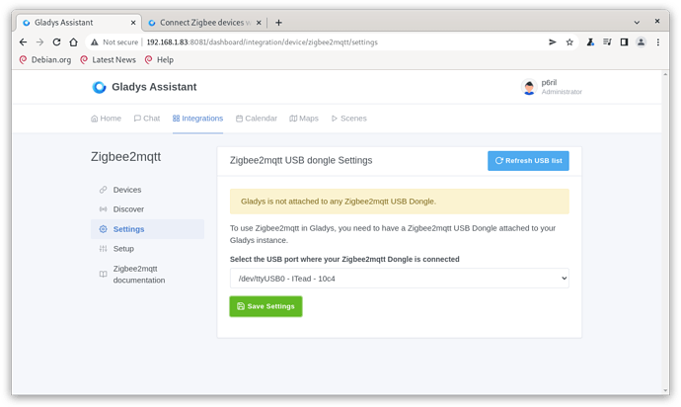
Task: Open the Latest News bookmark
Action: [109, 59]
